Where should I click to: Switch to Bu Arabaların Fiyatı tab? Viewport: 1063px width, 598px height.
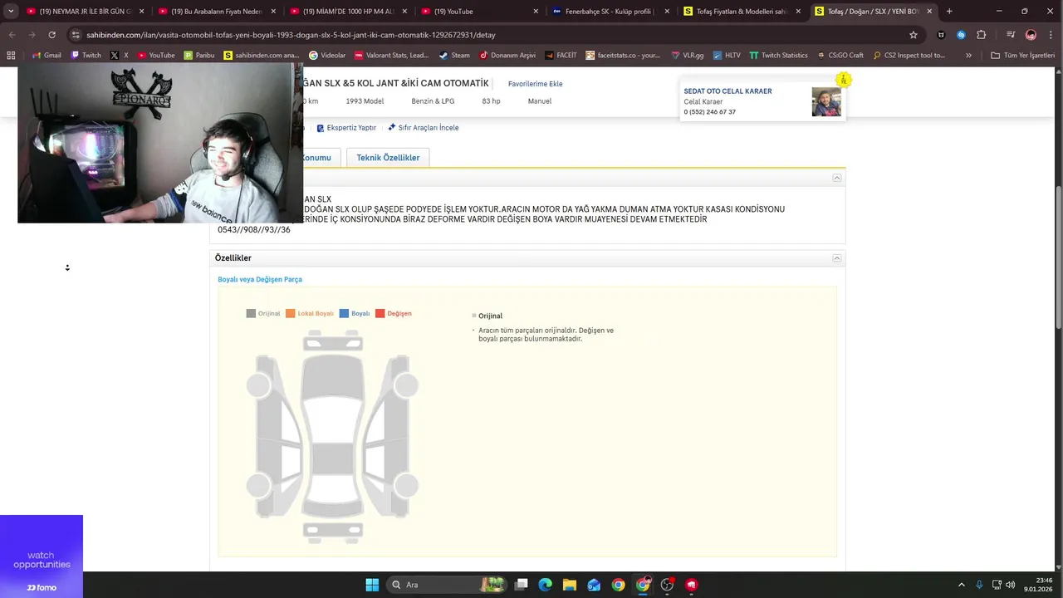(x=217, y=12)
